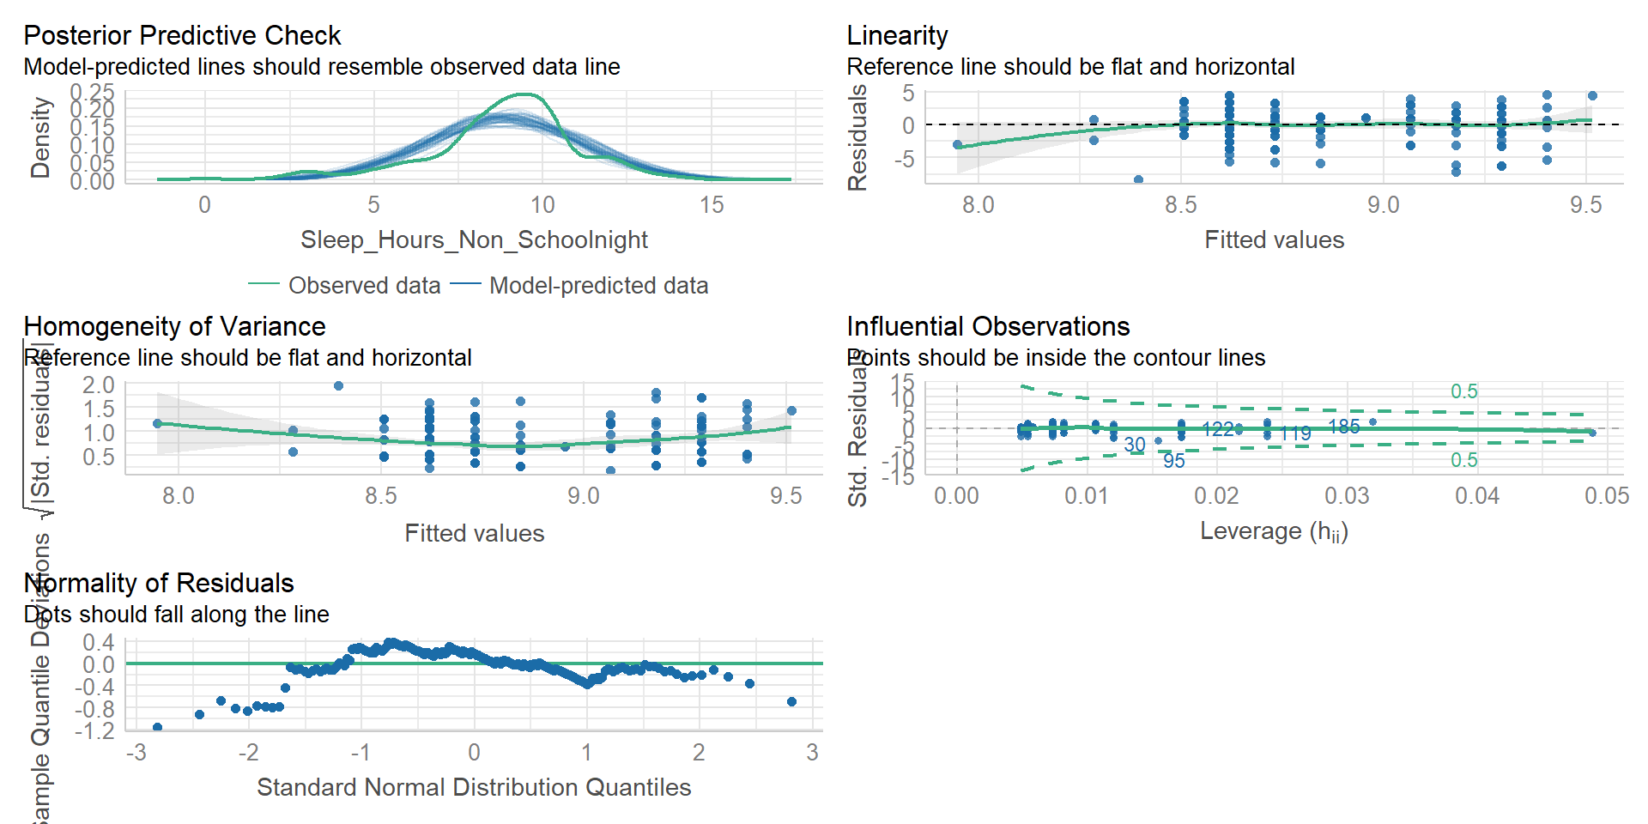Click the Posterior Predictive Check plot title
This screenshot has width=1648, height=824.
click(x=182, y=35)
